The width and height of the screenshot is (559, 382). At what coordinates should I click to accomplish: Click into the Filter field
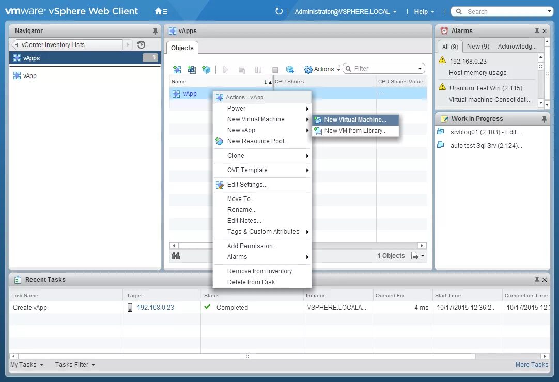click(383, 68)
